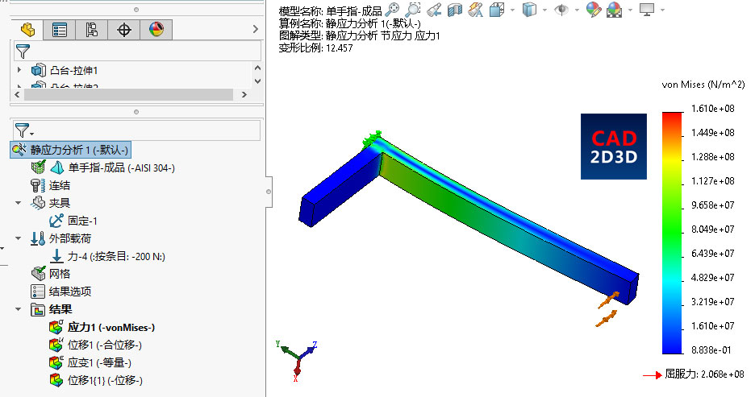
Task: Expand more manager tabs with right chevron
Action: coord(256,29)
